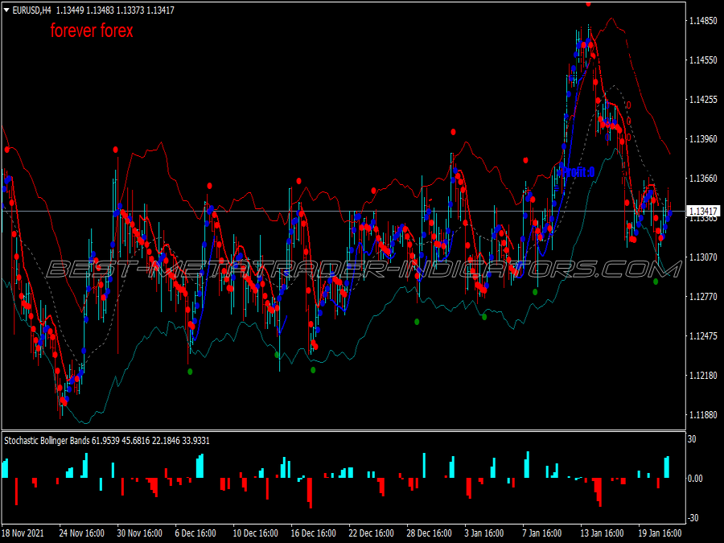Click the 1.12475 price scale label
This screenshot has width=724, height=543.
click(703, 335)
